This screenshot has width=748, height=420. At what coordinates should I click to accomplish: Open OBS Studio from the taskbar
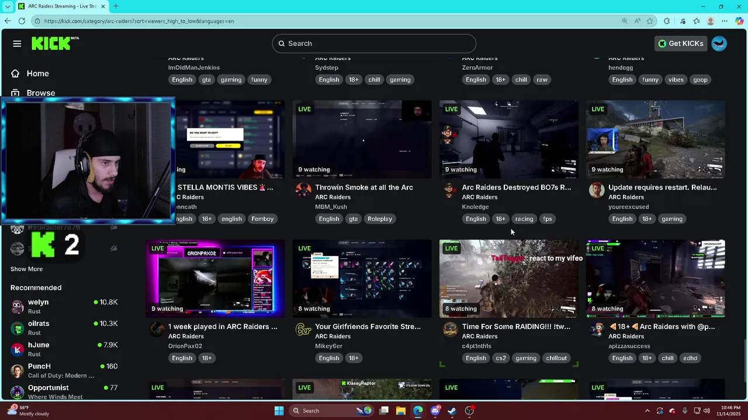coord(469,411)
